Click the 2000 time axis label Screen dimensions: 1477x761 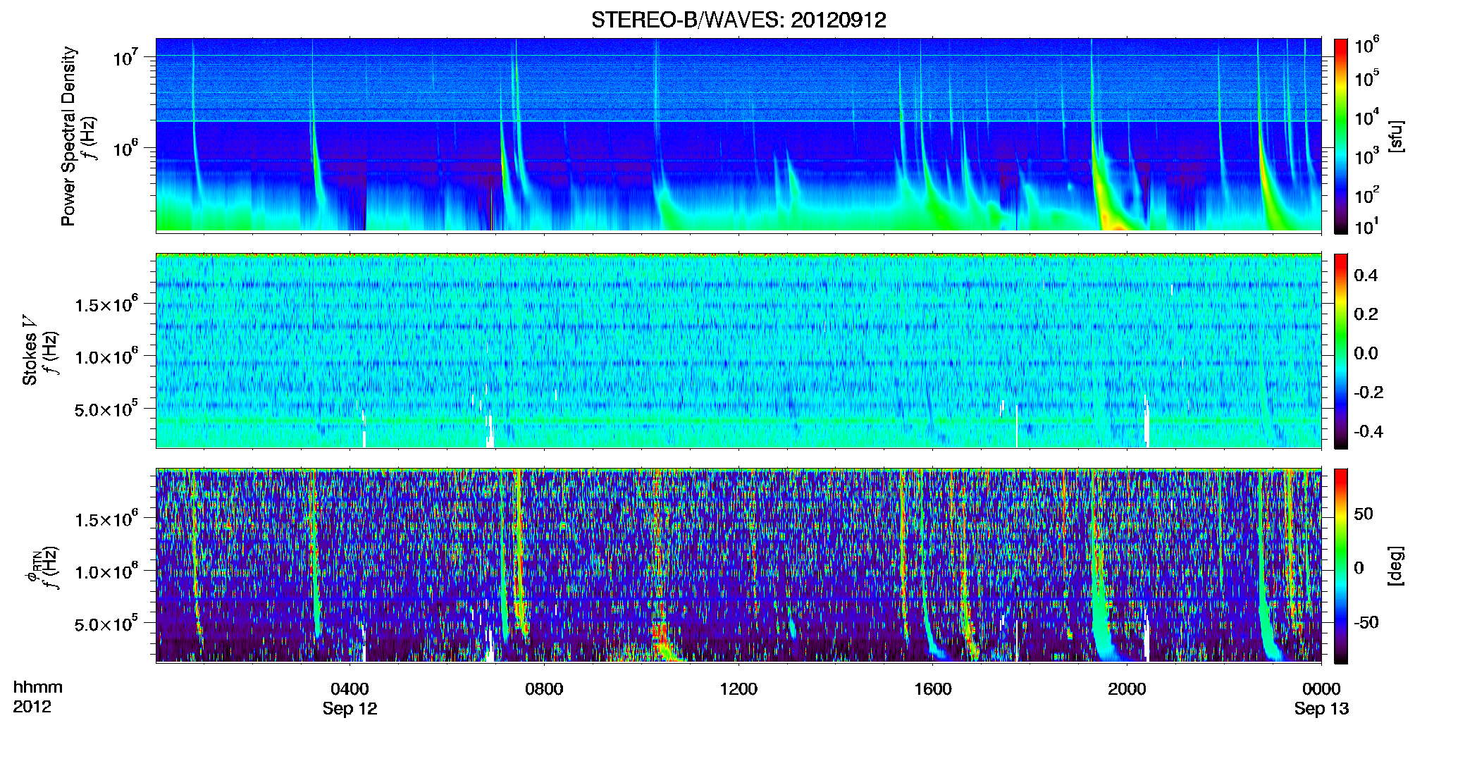[1127, 689]
